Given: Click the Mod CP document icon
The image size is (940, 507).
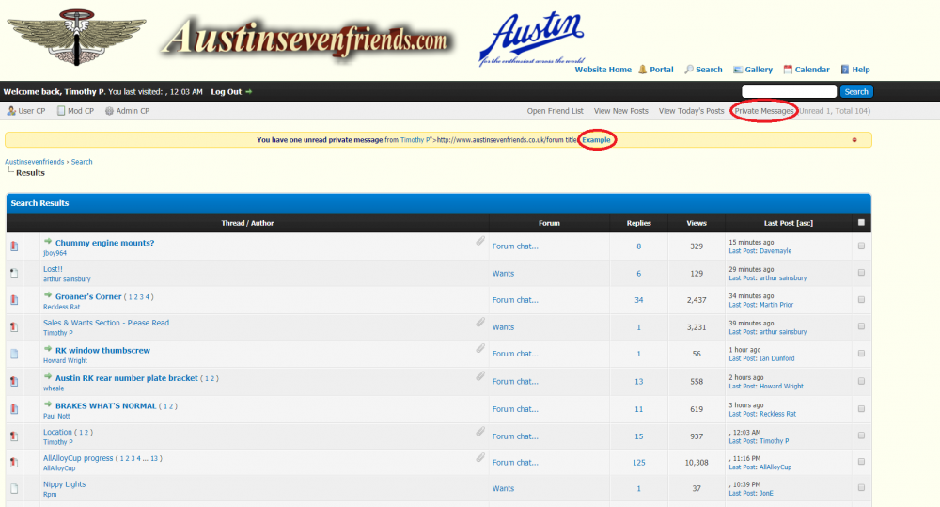Looking at the screenshot, I should pos(60,111).
